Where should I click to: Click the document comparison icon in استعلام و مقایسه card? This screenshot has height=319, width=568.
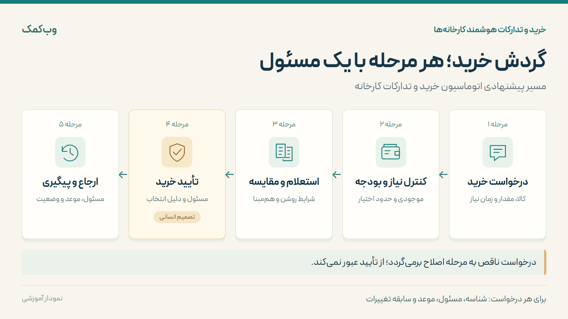coord(284,152)
